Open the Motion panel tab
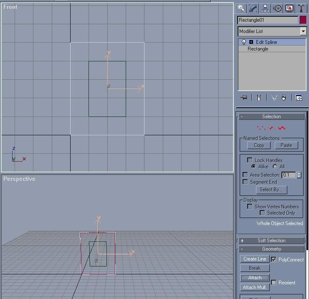The height and width of the screenshot is (299, 309). [277, 8]
